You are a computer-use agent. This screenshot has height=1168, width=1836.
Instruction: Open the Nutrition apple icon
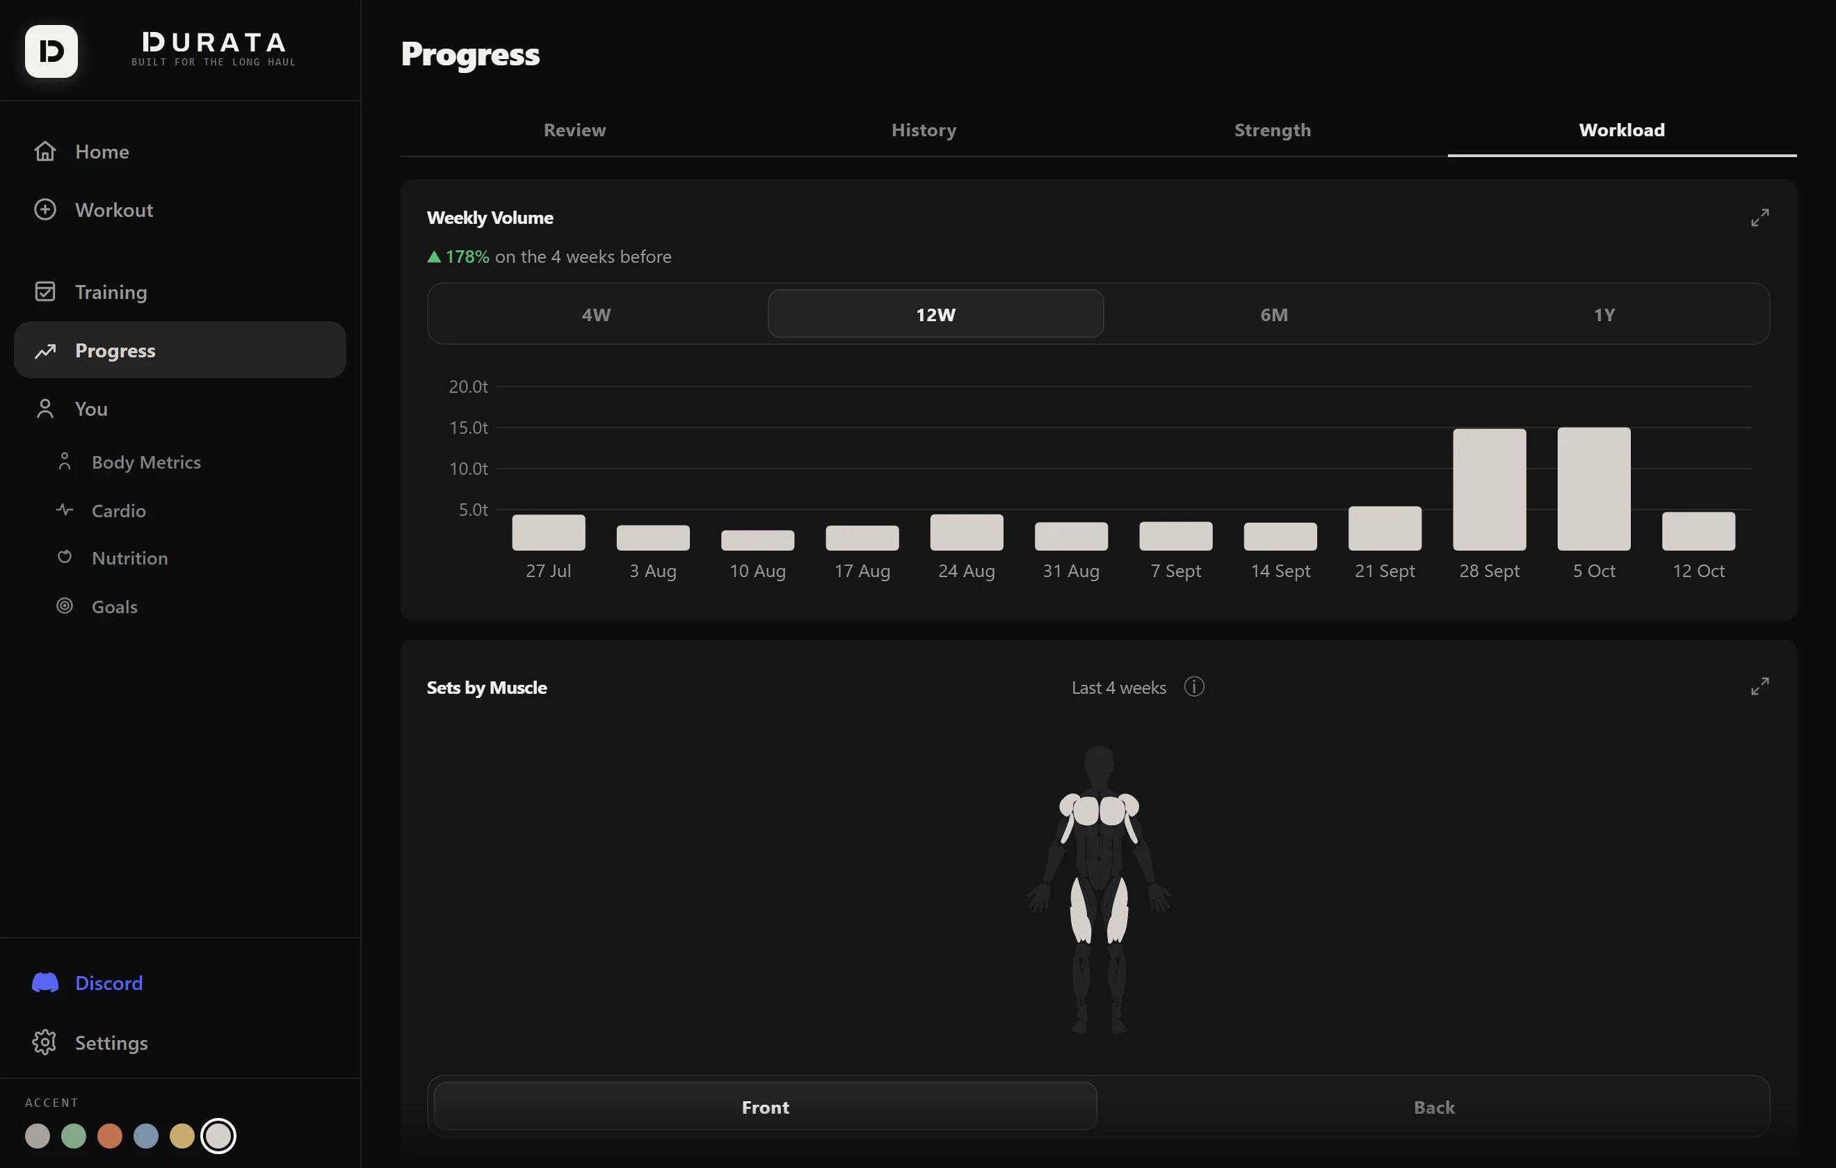coord(65,558)
